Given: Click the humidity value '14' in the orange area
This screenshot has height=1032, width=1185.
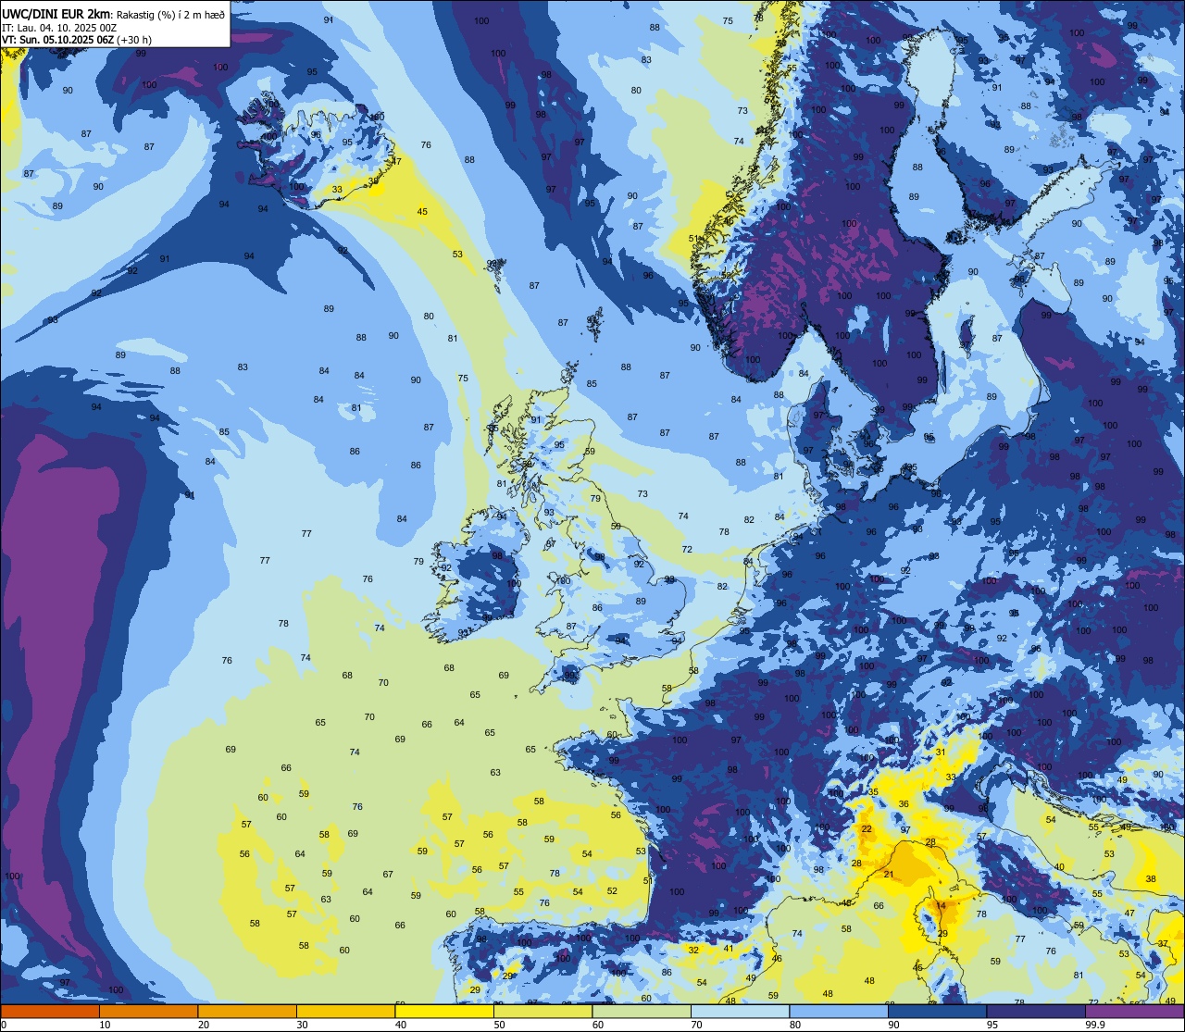Looking at the screenshot, I should (941, 905).
